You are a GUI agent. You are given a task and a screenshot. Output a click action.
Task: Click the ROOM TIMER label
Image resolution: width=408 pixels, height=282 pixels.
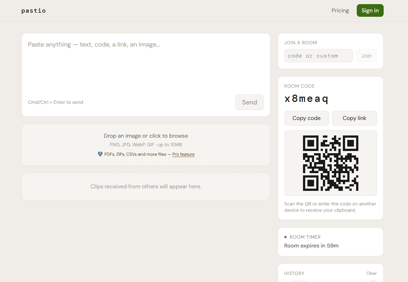point(305,237)
